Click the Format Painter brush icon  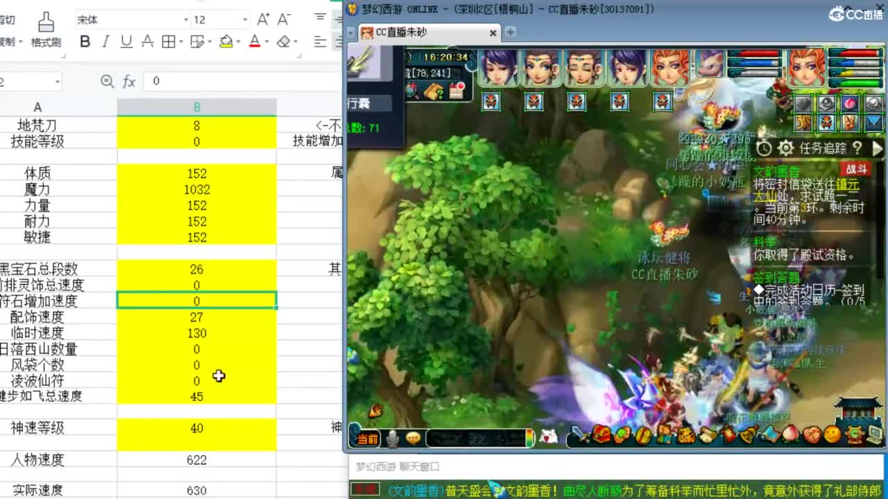(46, 23)
